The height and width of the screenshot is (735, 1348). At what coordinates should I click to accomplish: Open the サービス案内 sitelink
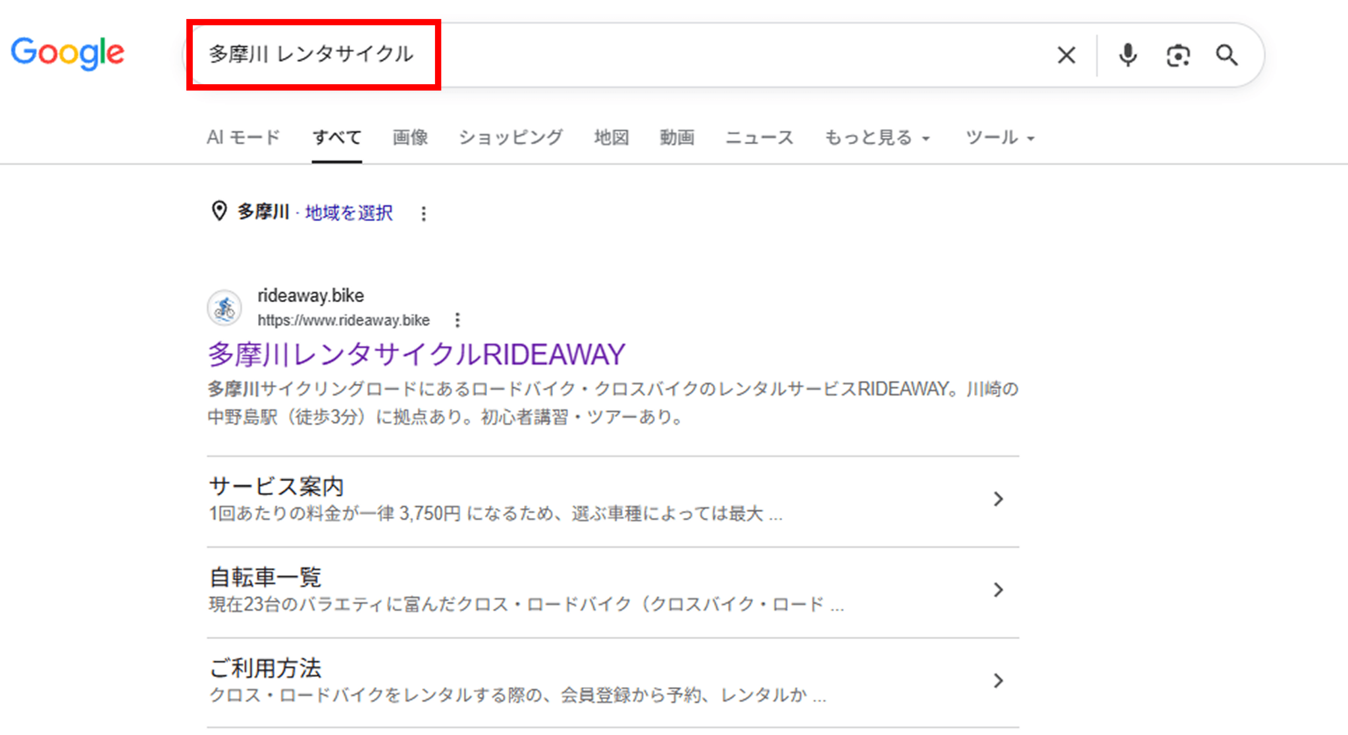coord(276,486)
